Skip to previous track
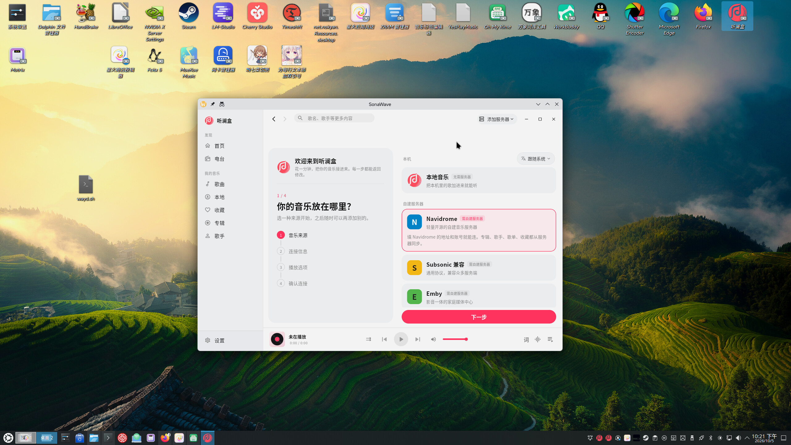The height and width of the screenshot is (445, 791). 384,339
